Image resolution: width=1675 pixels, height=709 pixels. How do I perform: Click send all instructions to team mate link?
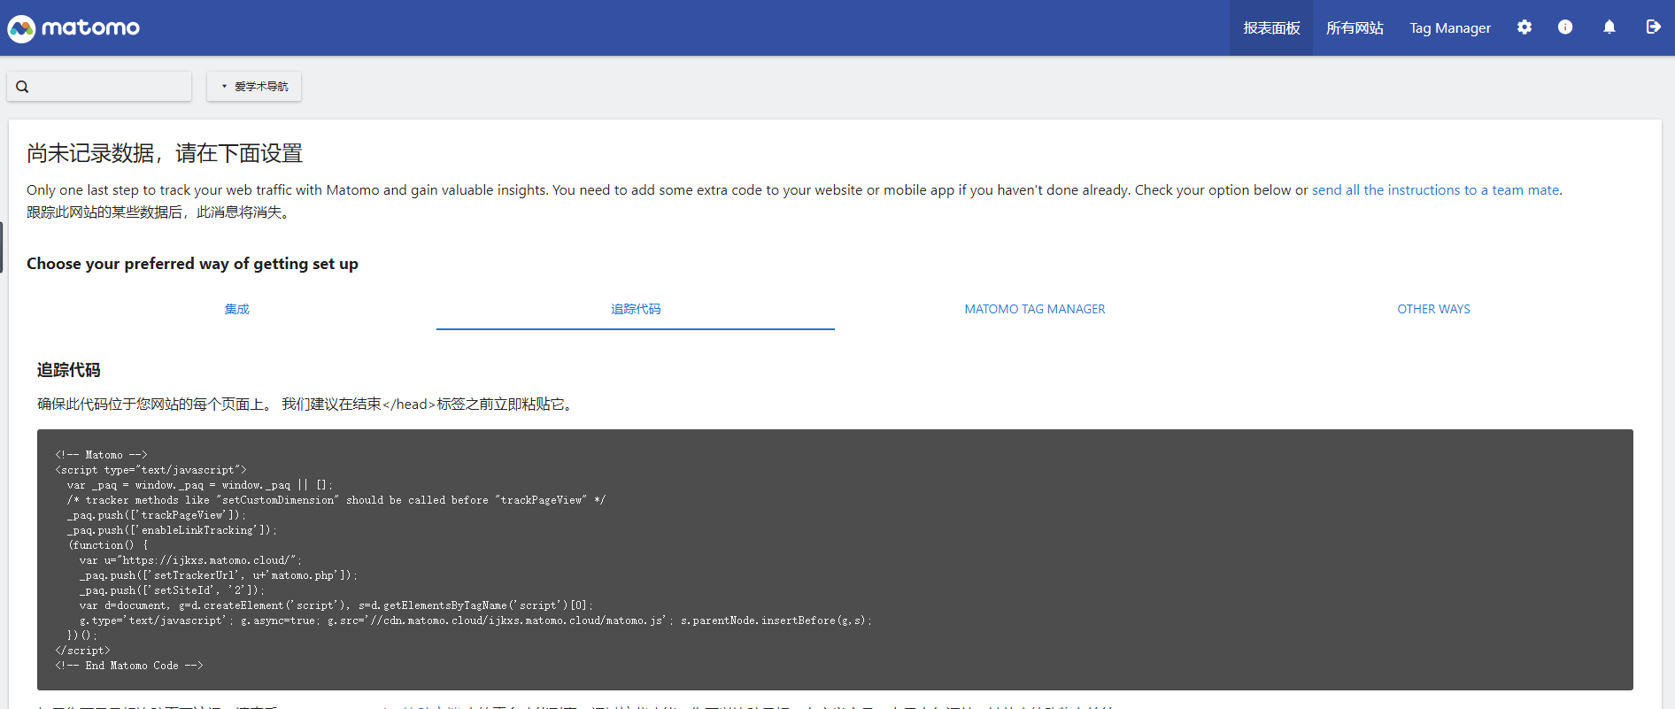(1435, 190)
